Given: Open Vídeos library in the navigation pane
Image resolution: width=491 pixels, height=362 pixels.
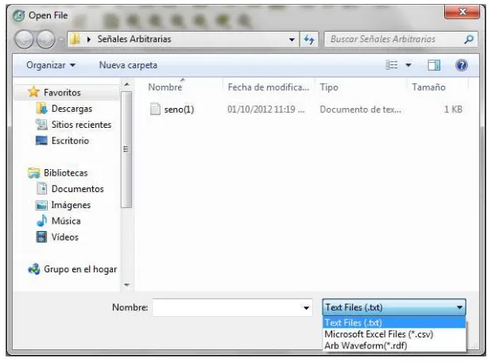Looking at the screenshot, I should 65,237.
